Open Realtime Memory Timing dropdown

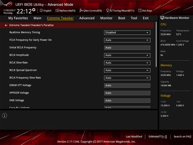(127, 33)
